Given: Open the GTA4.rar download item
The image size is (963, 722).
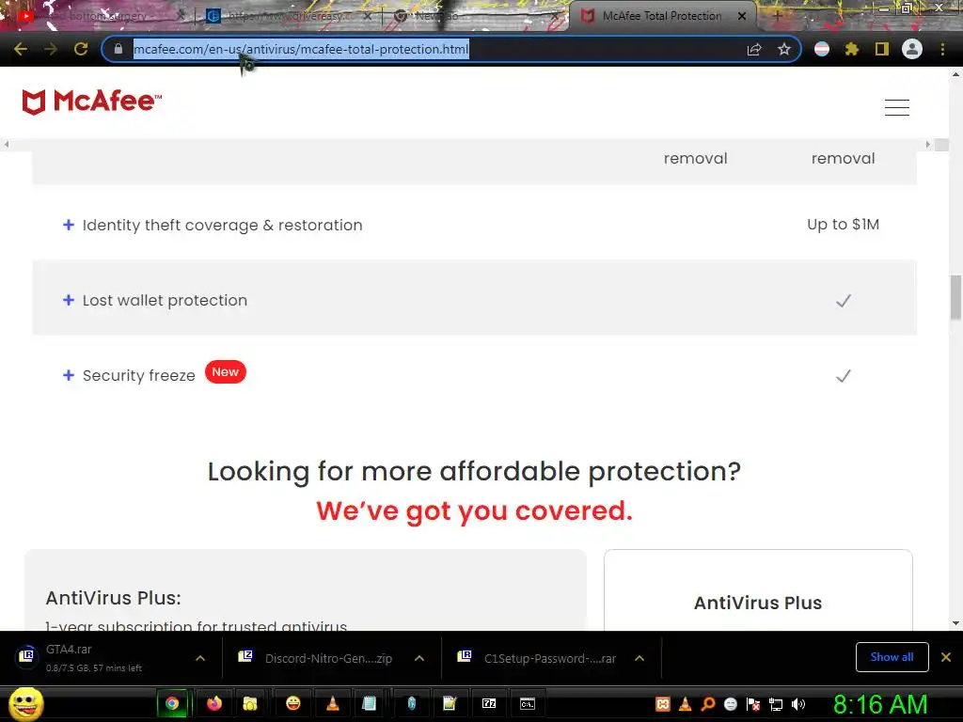Looking at the screenshot, I should [98, 658].
